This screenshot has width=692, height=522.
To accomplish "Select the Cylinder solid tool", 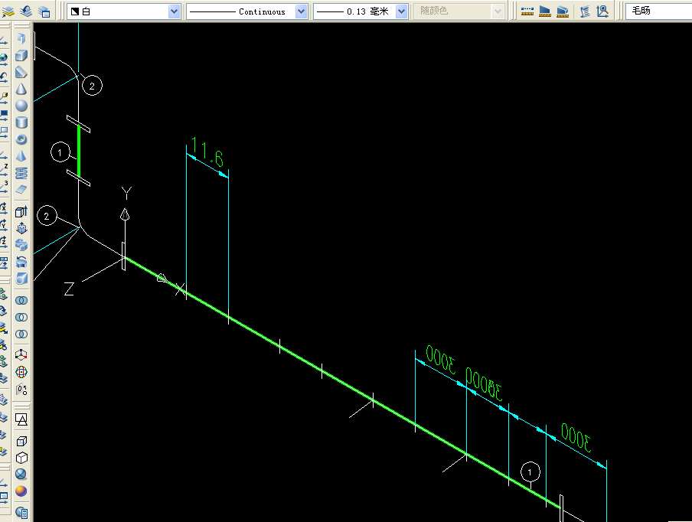I will click(x=21, y=122).
